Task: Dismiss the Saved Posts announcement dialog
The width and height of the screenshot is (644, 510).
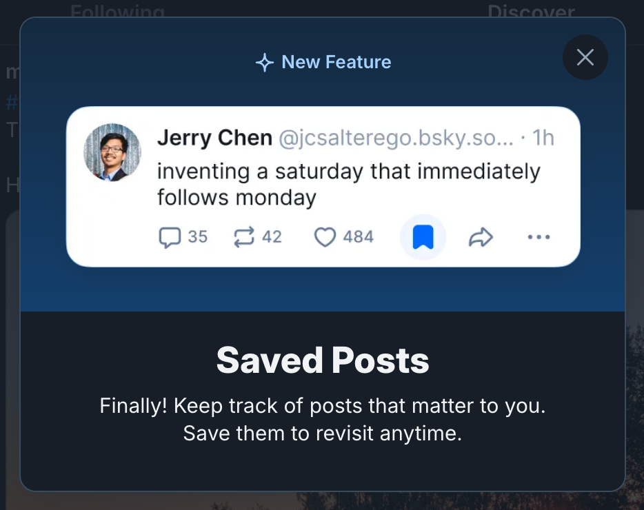Action: [x=585, y=57]
